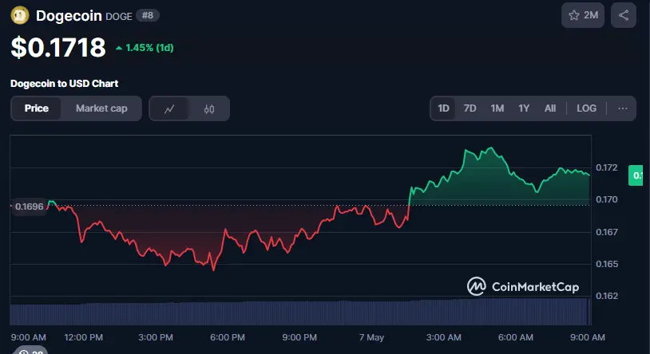Open the share options icon
This screenshot has height=354, width=650.
(x=624, y=15)
